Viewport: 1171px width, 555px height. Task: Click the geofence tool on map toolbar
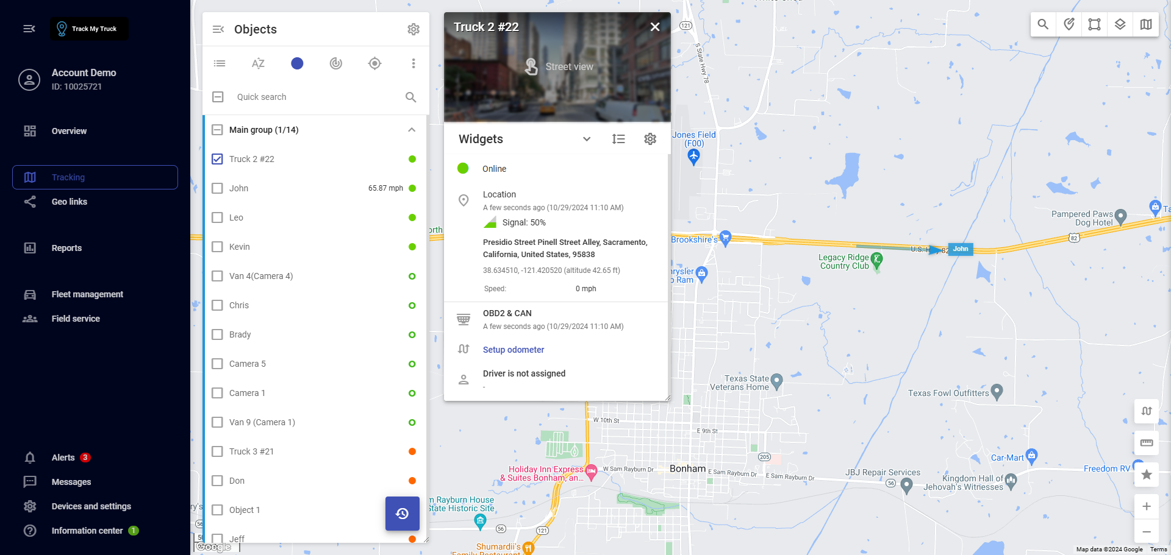tap(1094, 24)
